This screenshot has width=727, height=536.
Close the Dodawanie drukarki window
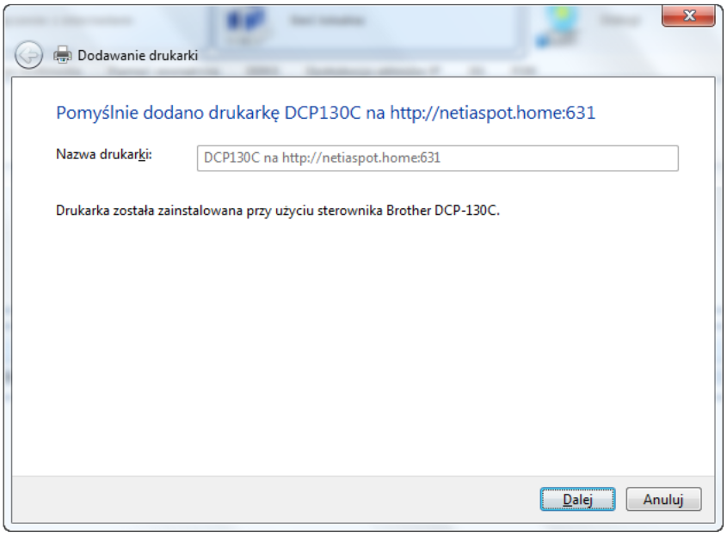[x=688, y=15]
